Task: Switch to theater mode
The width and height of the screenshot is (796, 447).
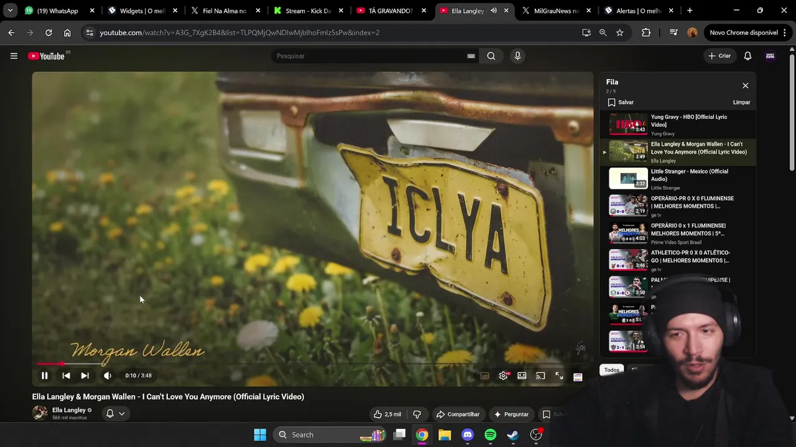Action: [522, 376]
